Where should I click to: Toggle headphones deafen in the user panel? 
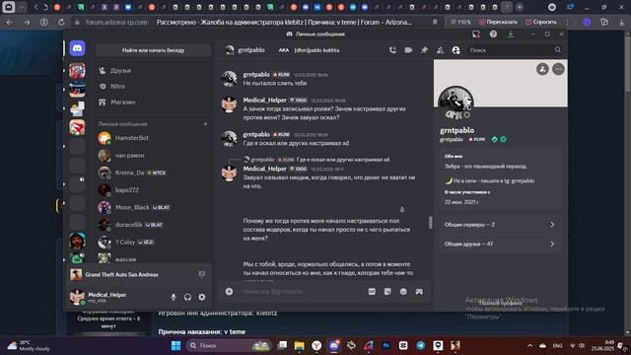pyautogui.click(x=187, y=297)
